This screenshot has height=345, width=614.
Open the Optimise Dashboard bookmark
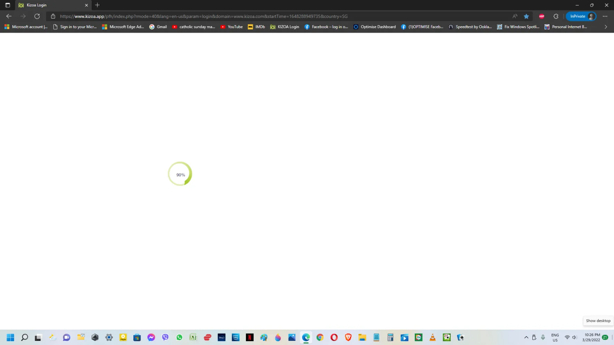point(375,27)
